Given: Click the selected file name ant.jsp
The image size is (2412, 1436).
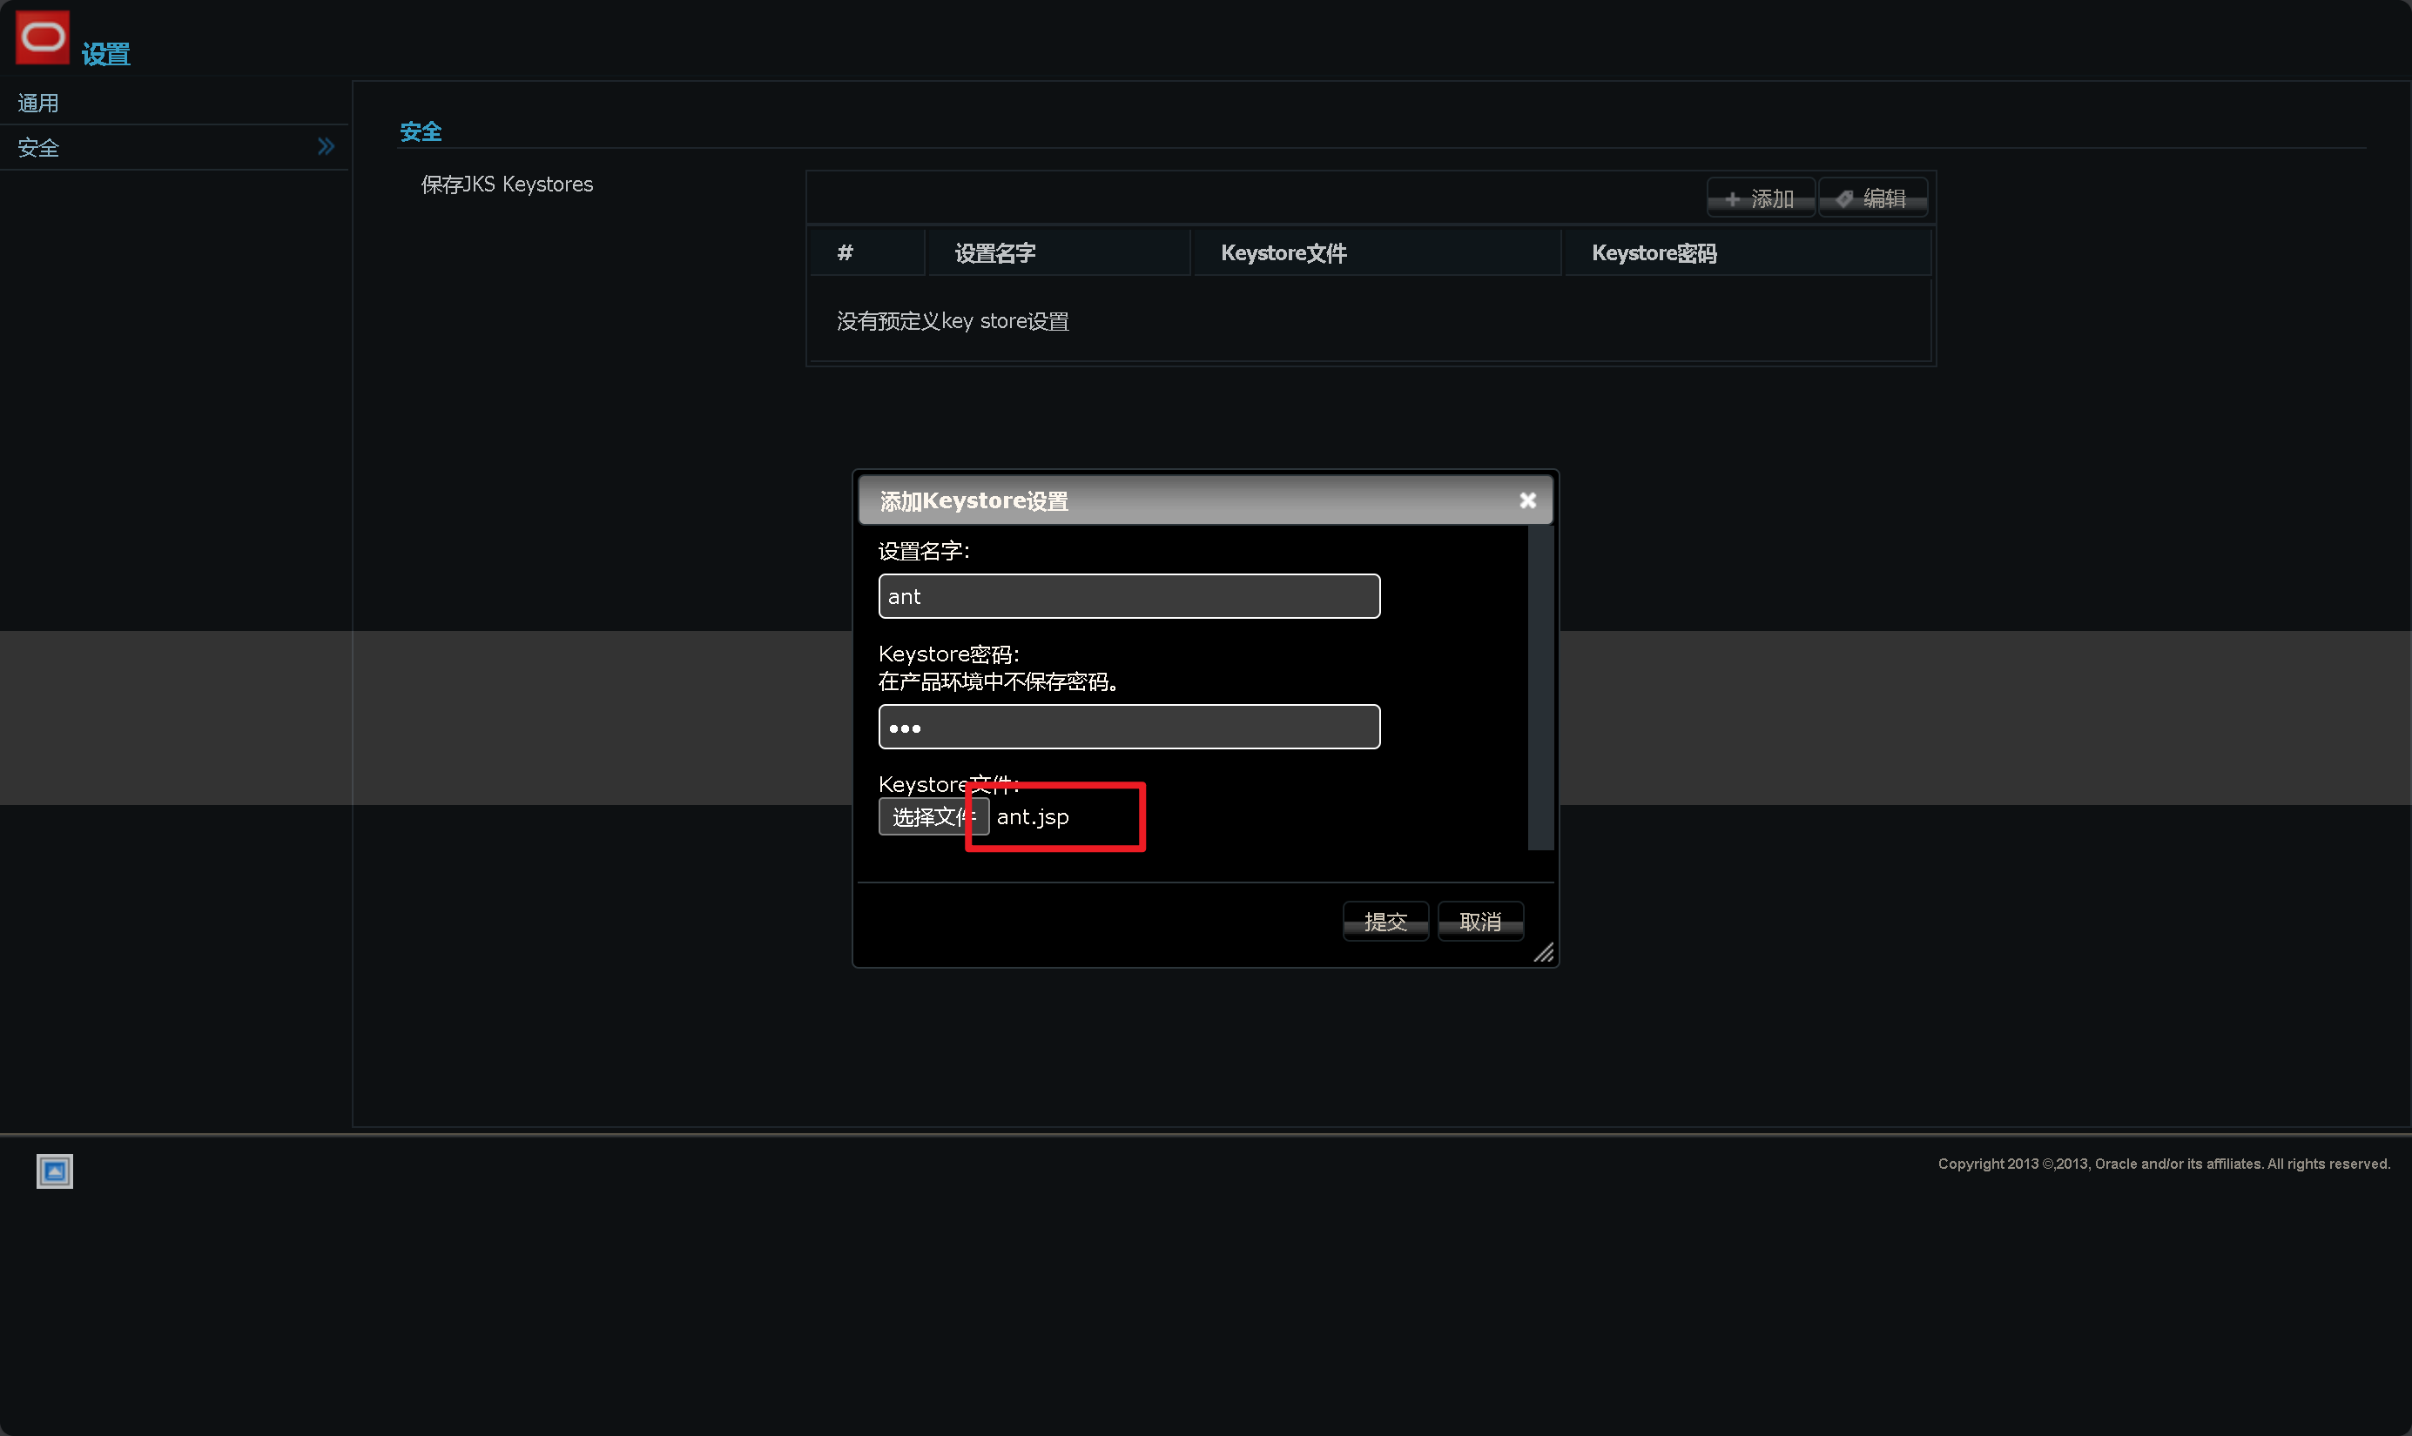Looking at the screenshot, I should 1033,818.
